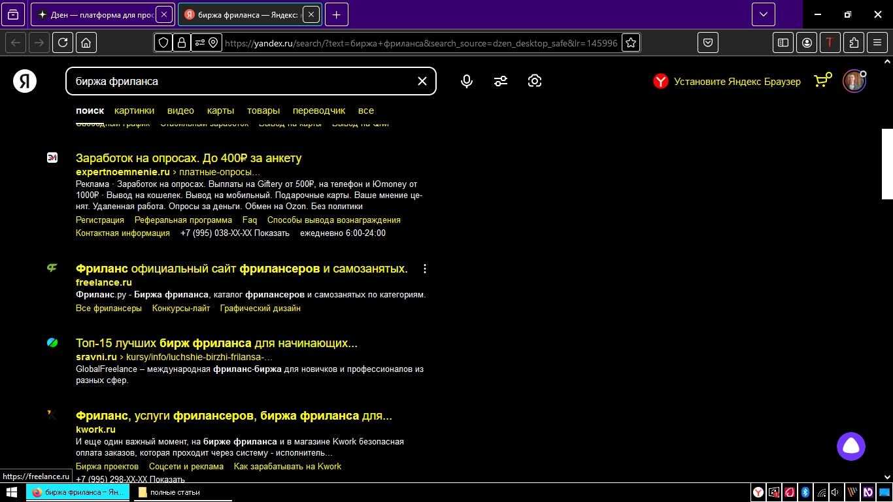893x502 pixels.
Task: Switch to видео tab
Action: tap(180, 110)
